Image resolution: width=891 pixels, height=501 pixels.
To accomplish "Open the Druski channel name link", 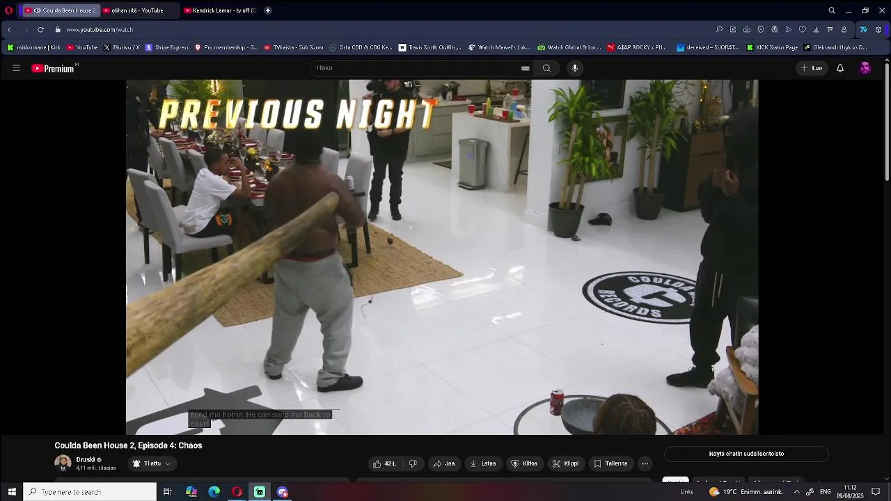I will coord(86,460).
